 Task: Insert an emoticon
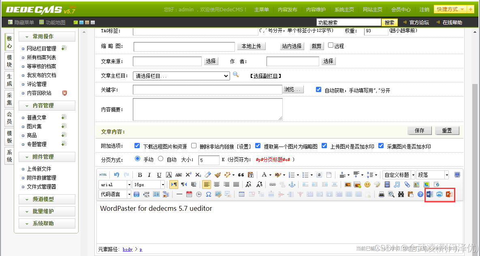pyautogui.click(x=367, y=185)
